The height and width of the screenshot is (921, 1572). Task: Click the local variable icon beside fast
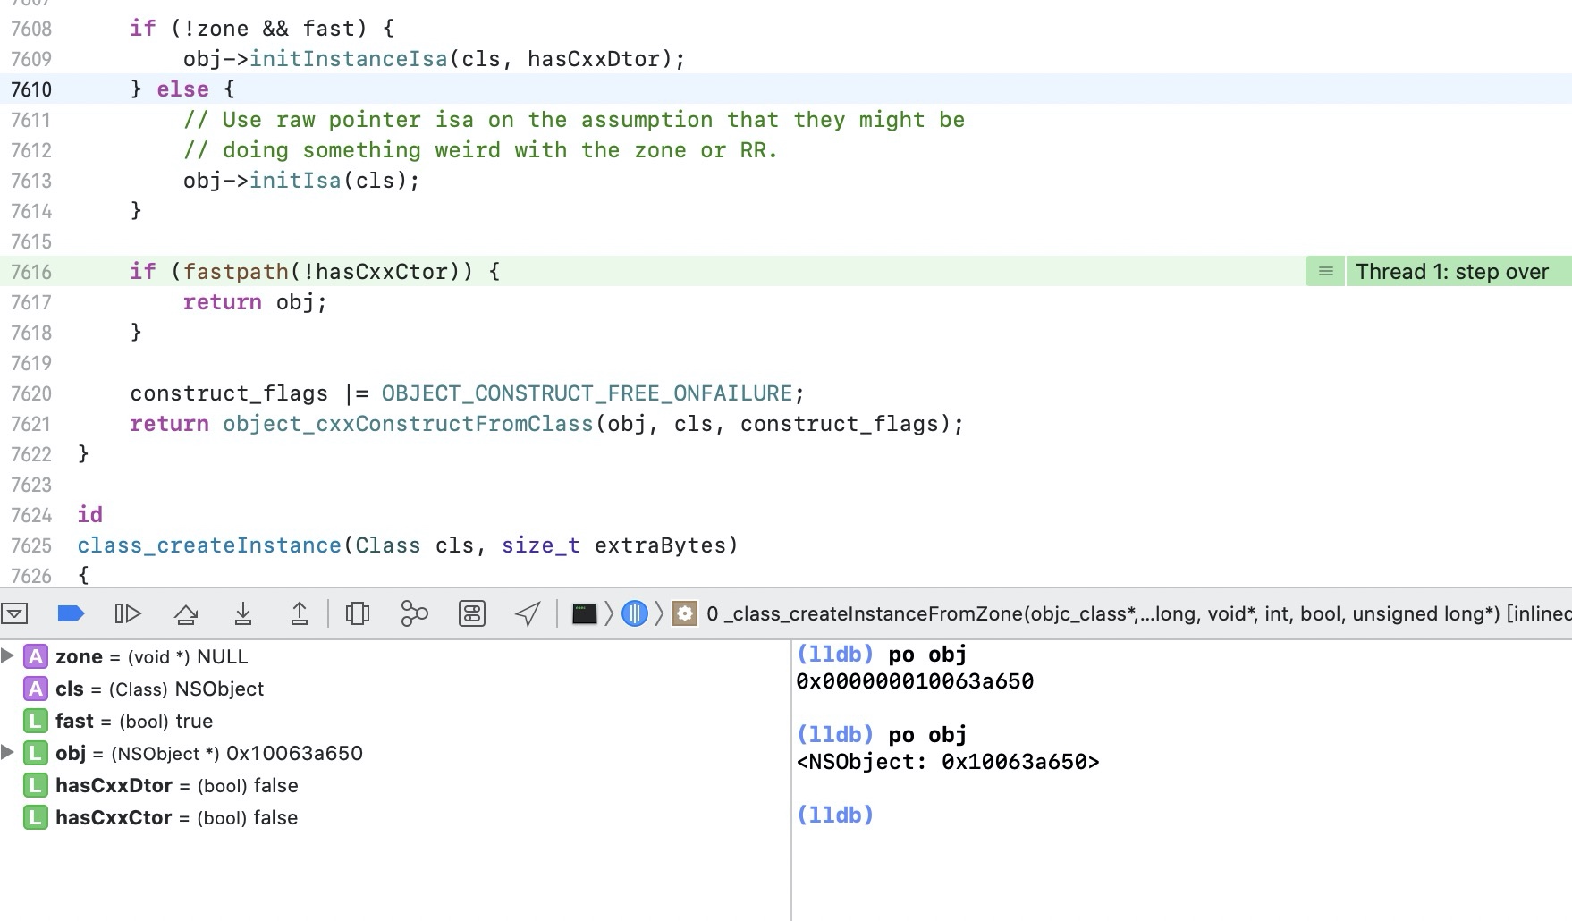tap(35, 721)
